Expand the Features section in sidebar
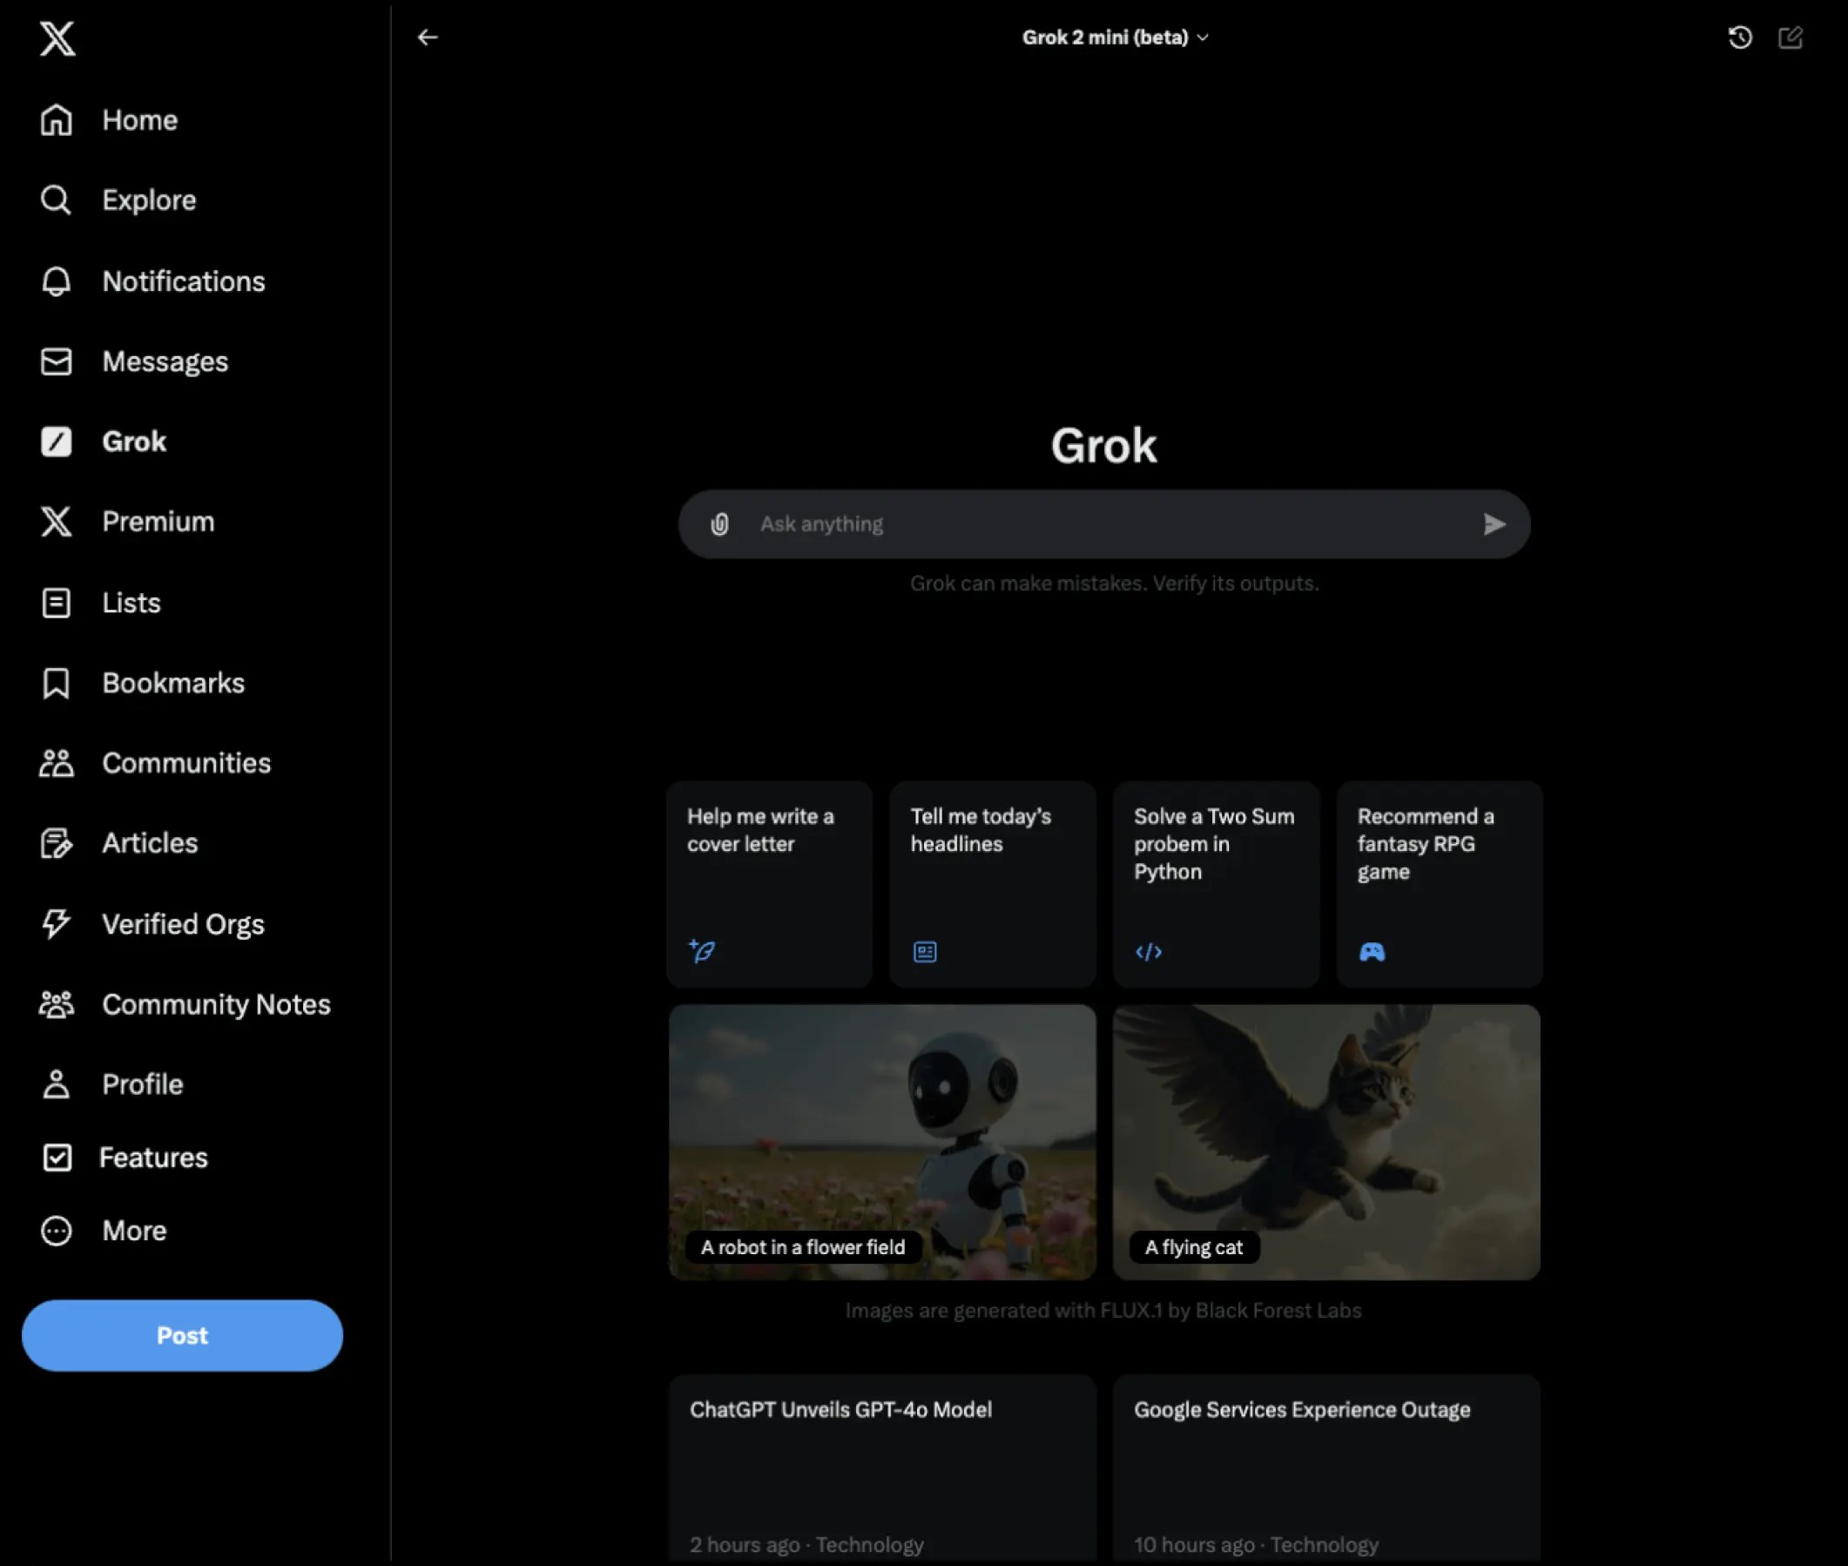Screen dimensions: 1848x1566 154,1156
